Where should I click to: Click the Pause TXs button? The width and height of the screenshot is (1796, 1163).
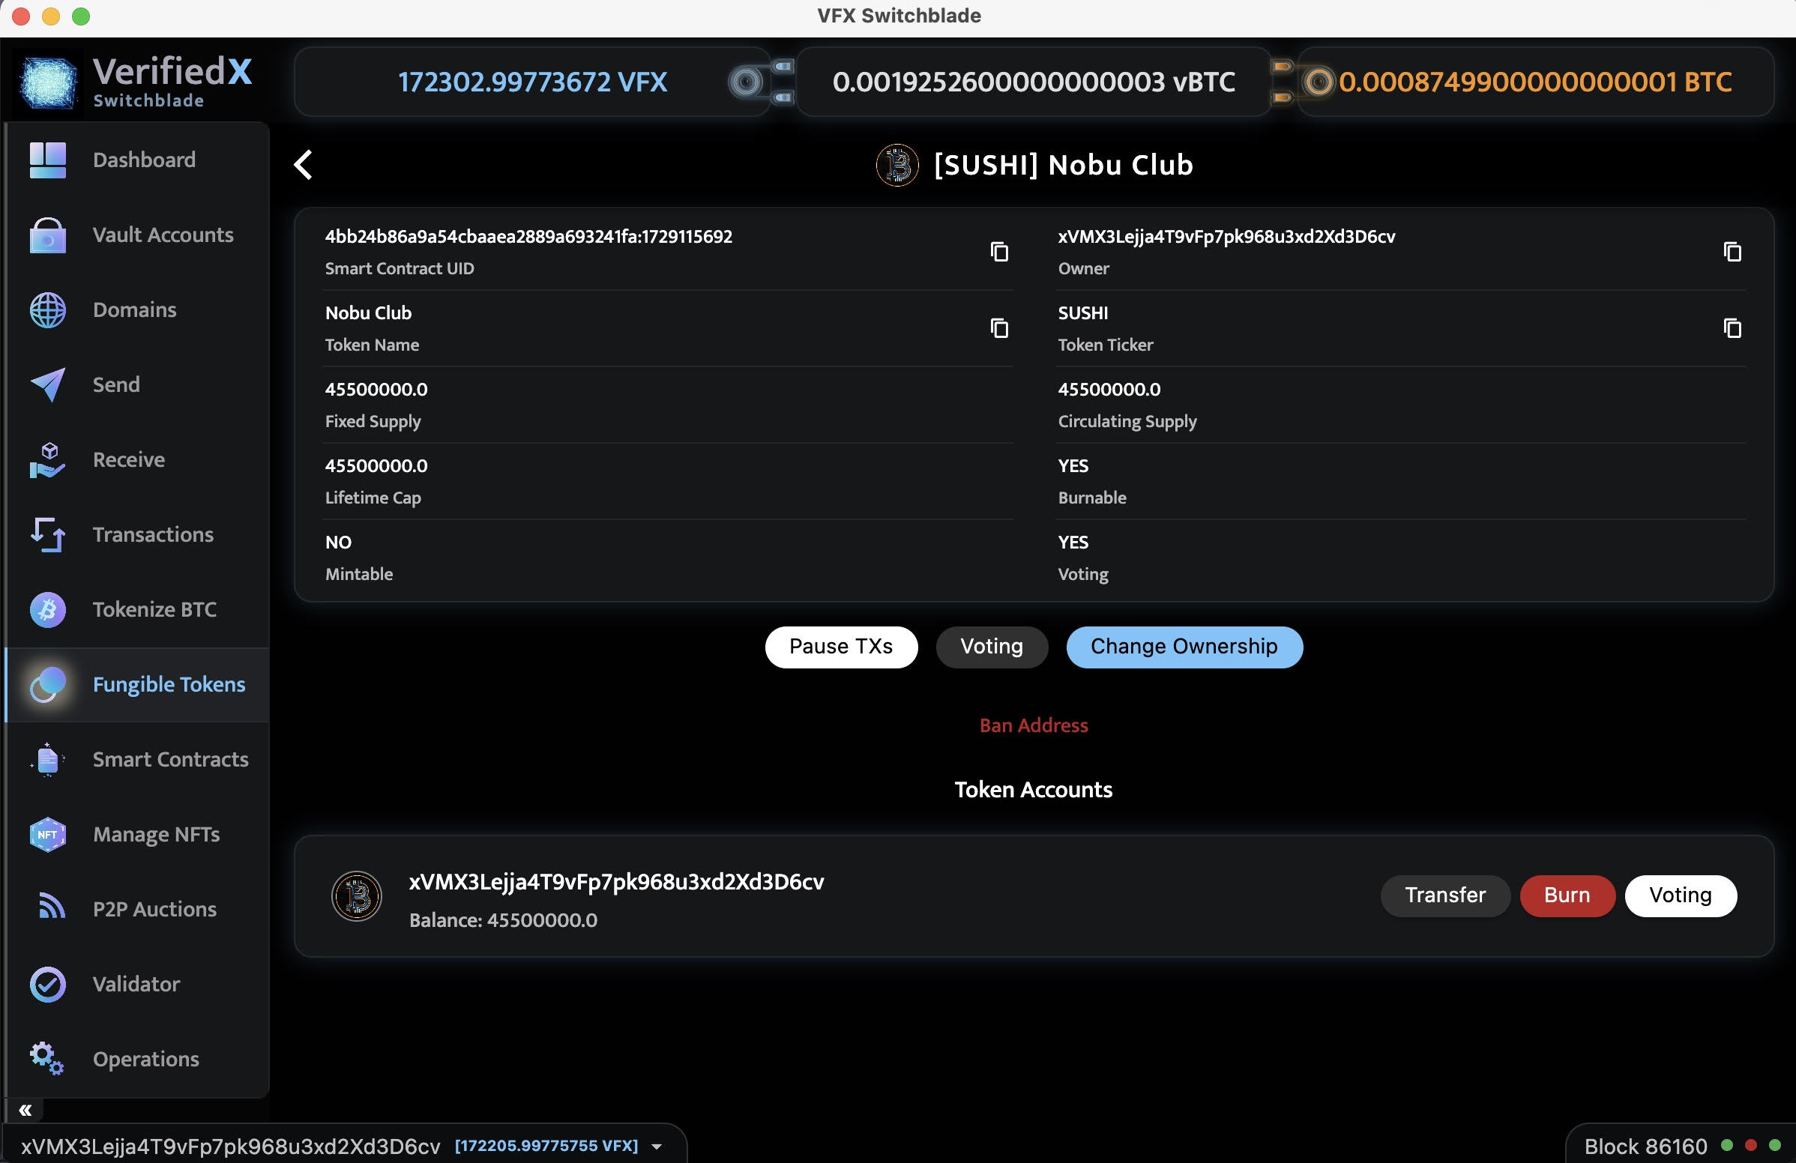(x=841, y=647)
